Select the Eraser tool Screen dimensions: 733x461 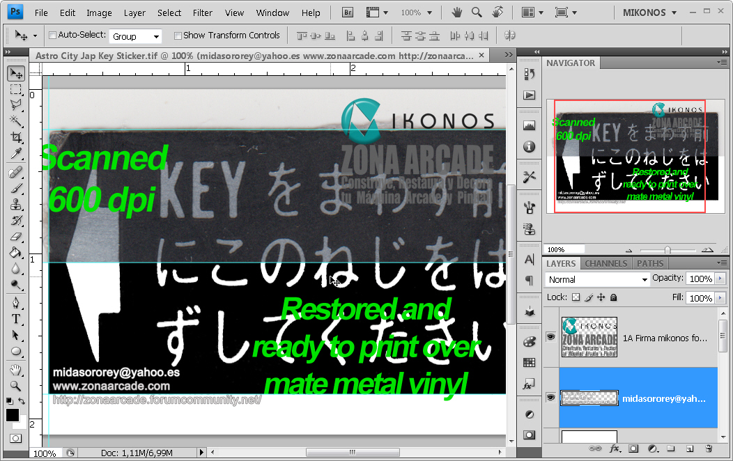tap(15, 236)
